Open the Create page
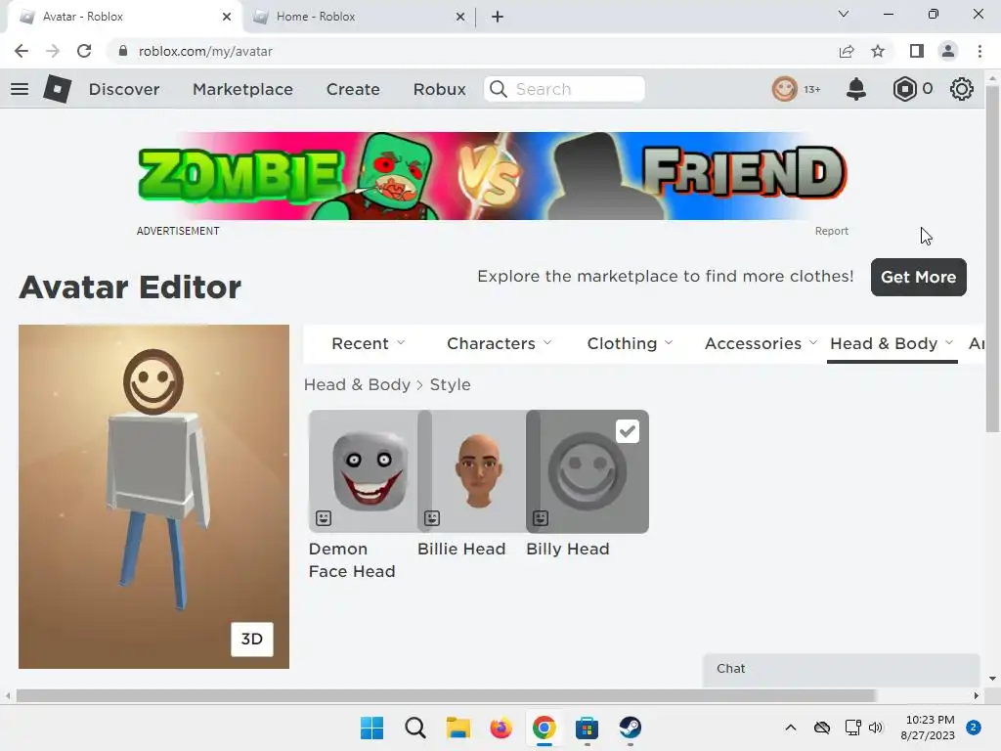 click(353, 89)
